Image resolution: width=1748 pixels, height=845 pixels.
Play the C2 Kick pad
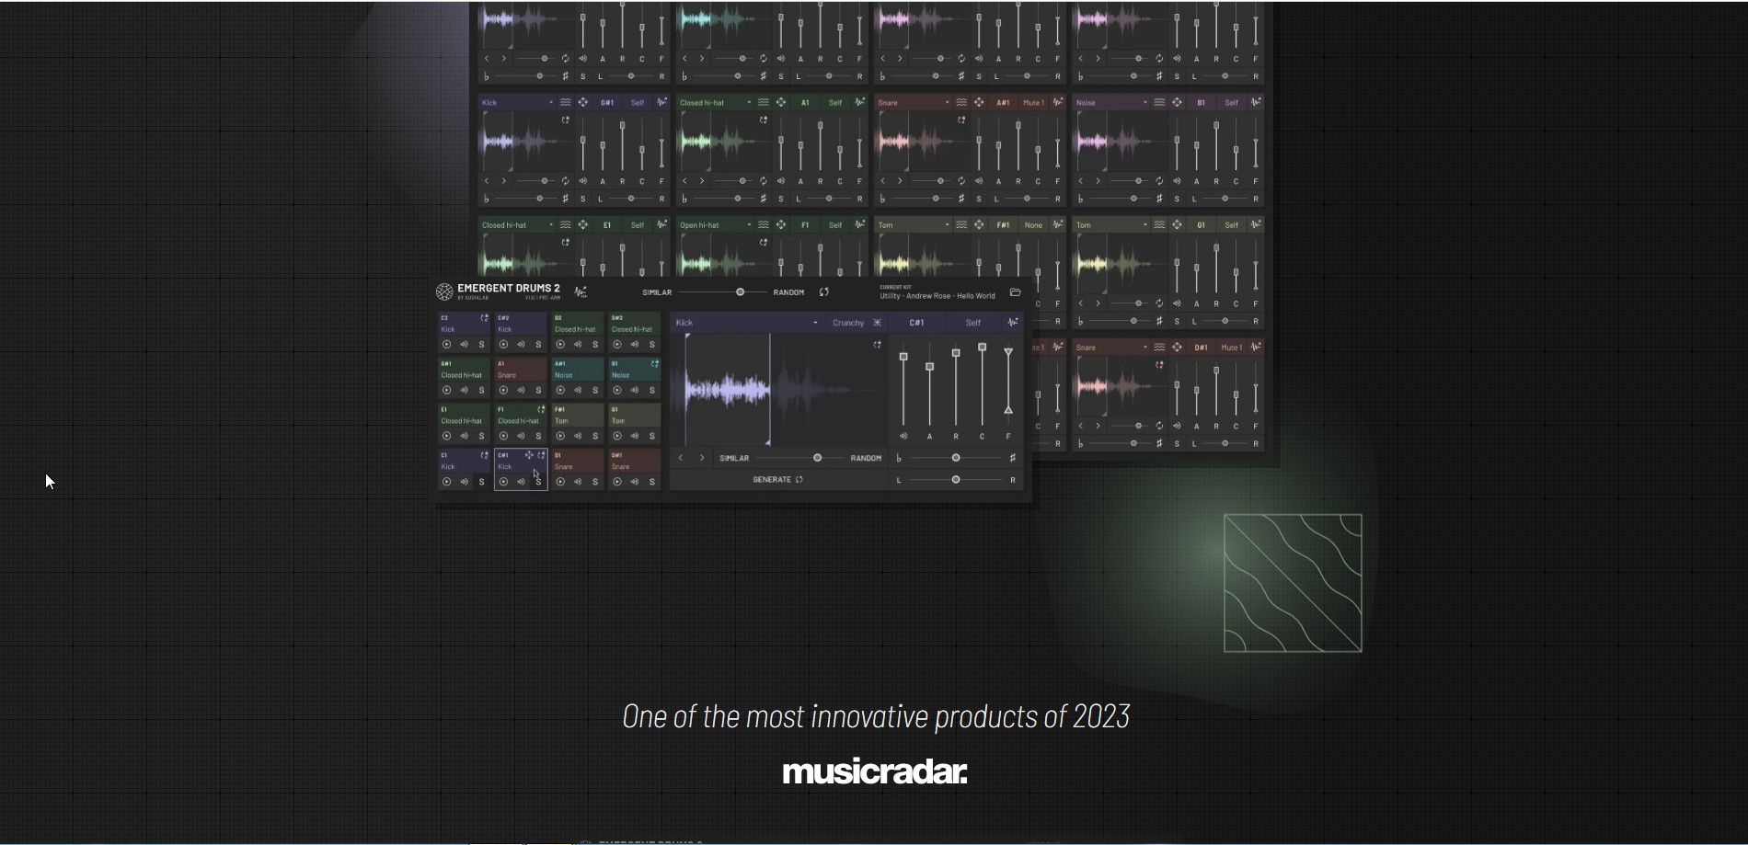(446, 345)
